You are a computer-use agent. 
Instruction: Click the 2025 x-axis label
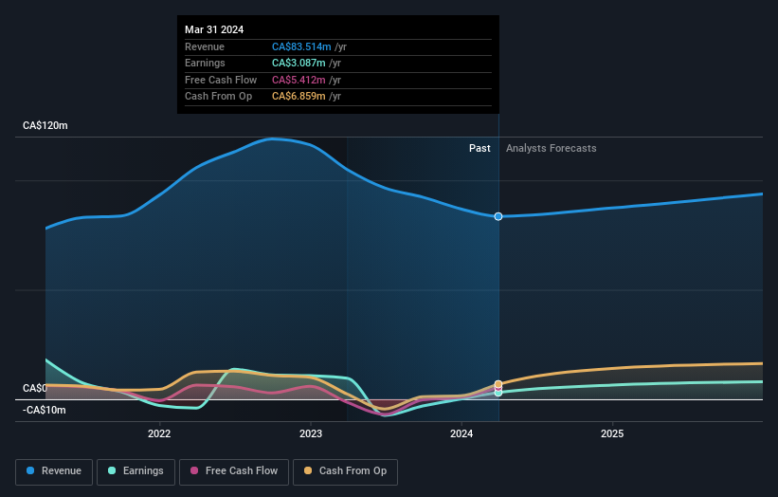point(612,434)
